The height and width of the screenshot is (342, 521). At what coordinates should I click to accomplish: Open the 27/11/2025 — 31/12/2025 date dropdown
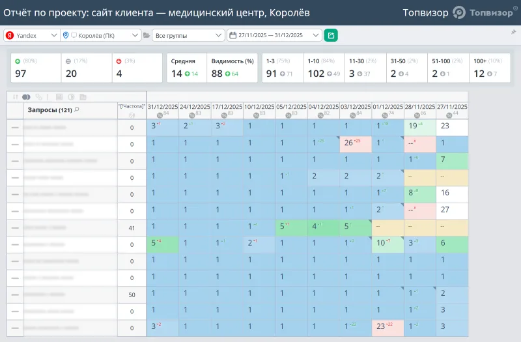pyautogui.click(x=274, y=35)
